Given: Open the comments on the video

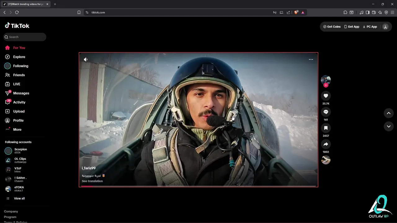Looking at the screenshot, I should [326, 112].
